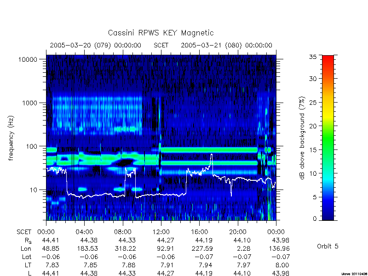Click the longitude value 227.59
This screenshot has width=368, height=276.
point(202,248)
